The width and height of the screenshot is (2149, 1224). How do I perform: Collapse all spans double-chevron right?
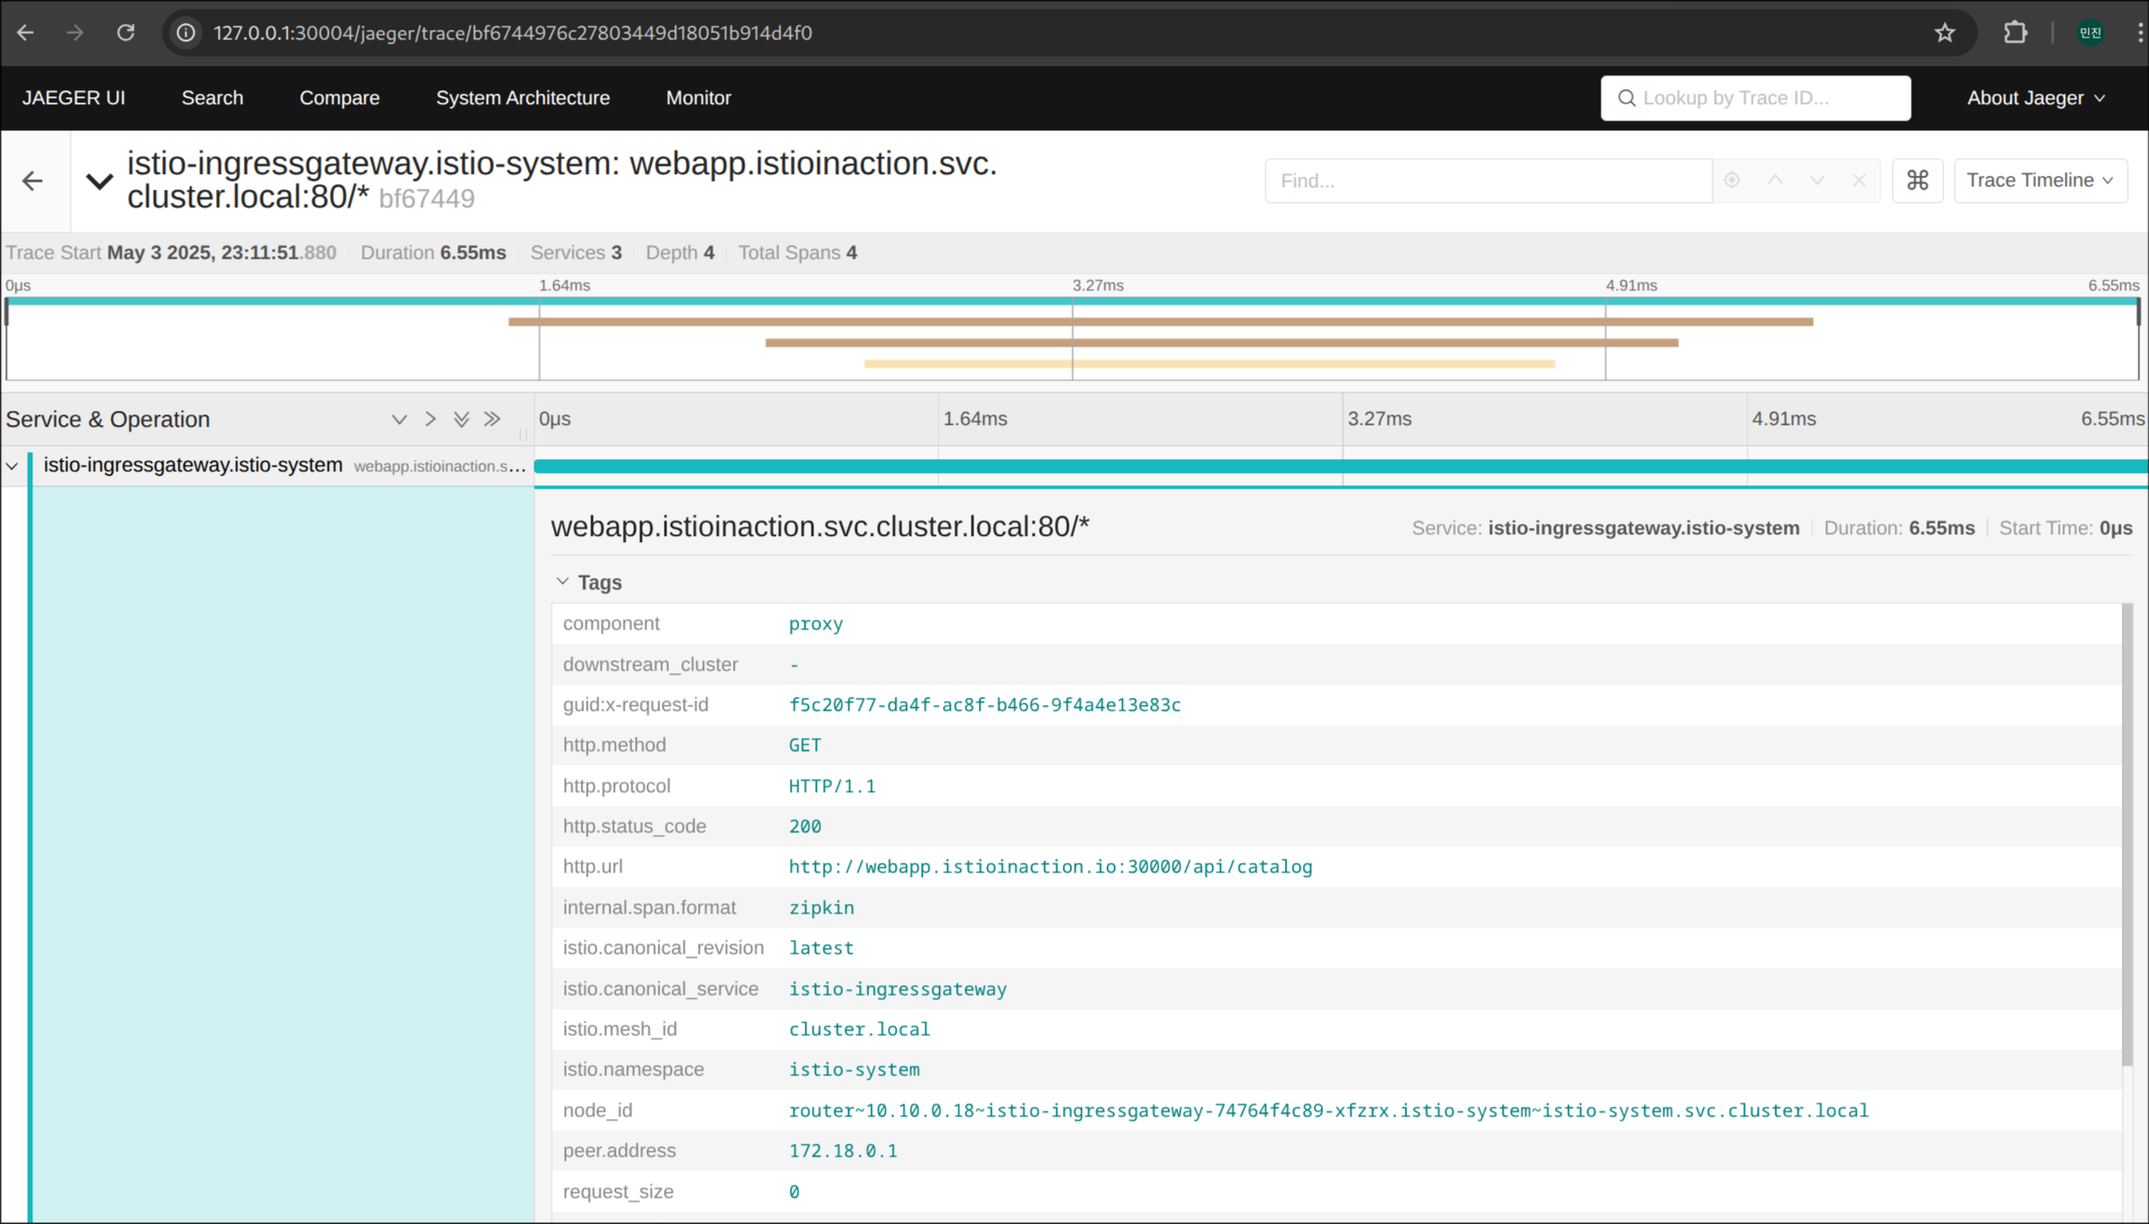click(493, 420)
